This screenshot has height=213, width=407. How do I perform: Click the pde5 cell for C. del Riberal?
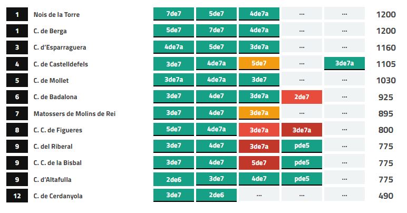tap(302, 146)
